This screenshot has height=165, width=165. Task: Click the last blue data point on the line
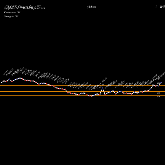coord(161,82)
